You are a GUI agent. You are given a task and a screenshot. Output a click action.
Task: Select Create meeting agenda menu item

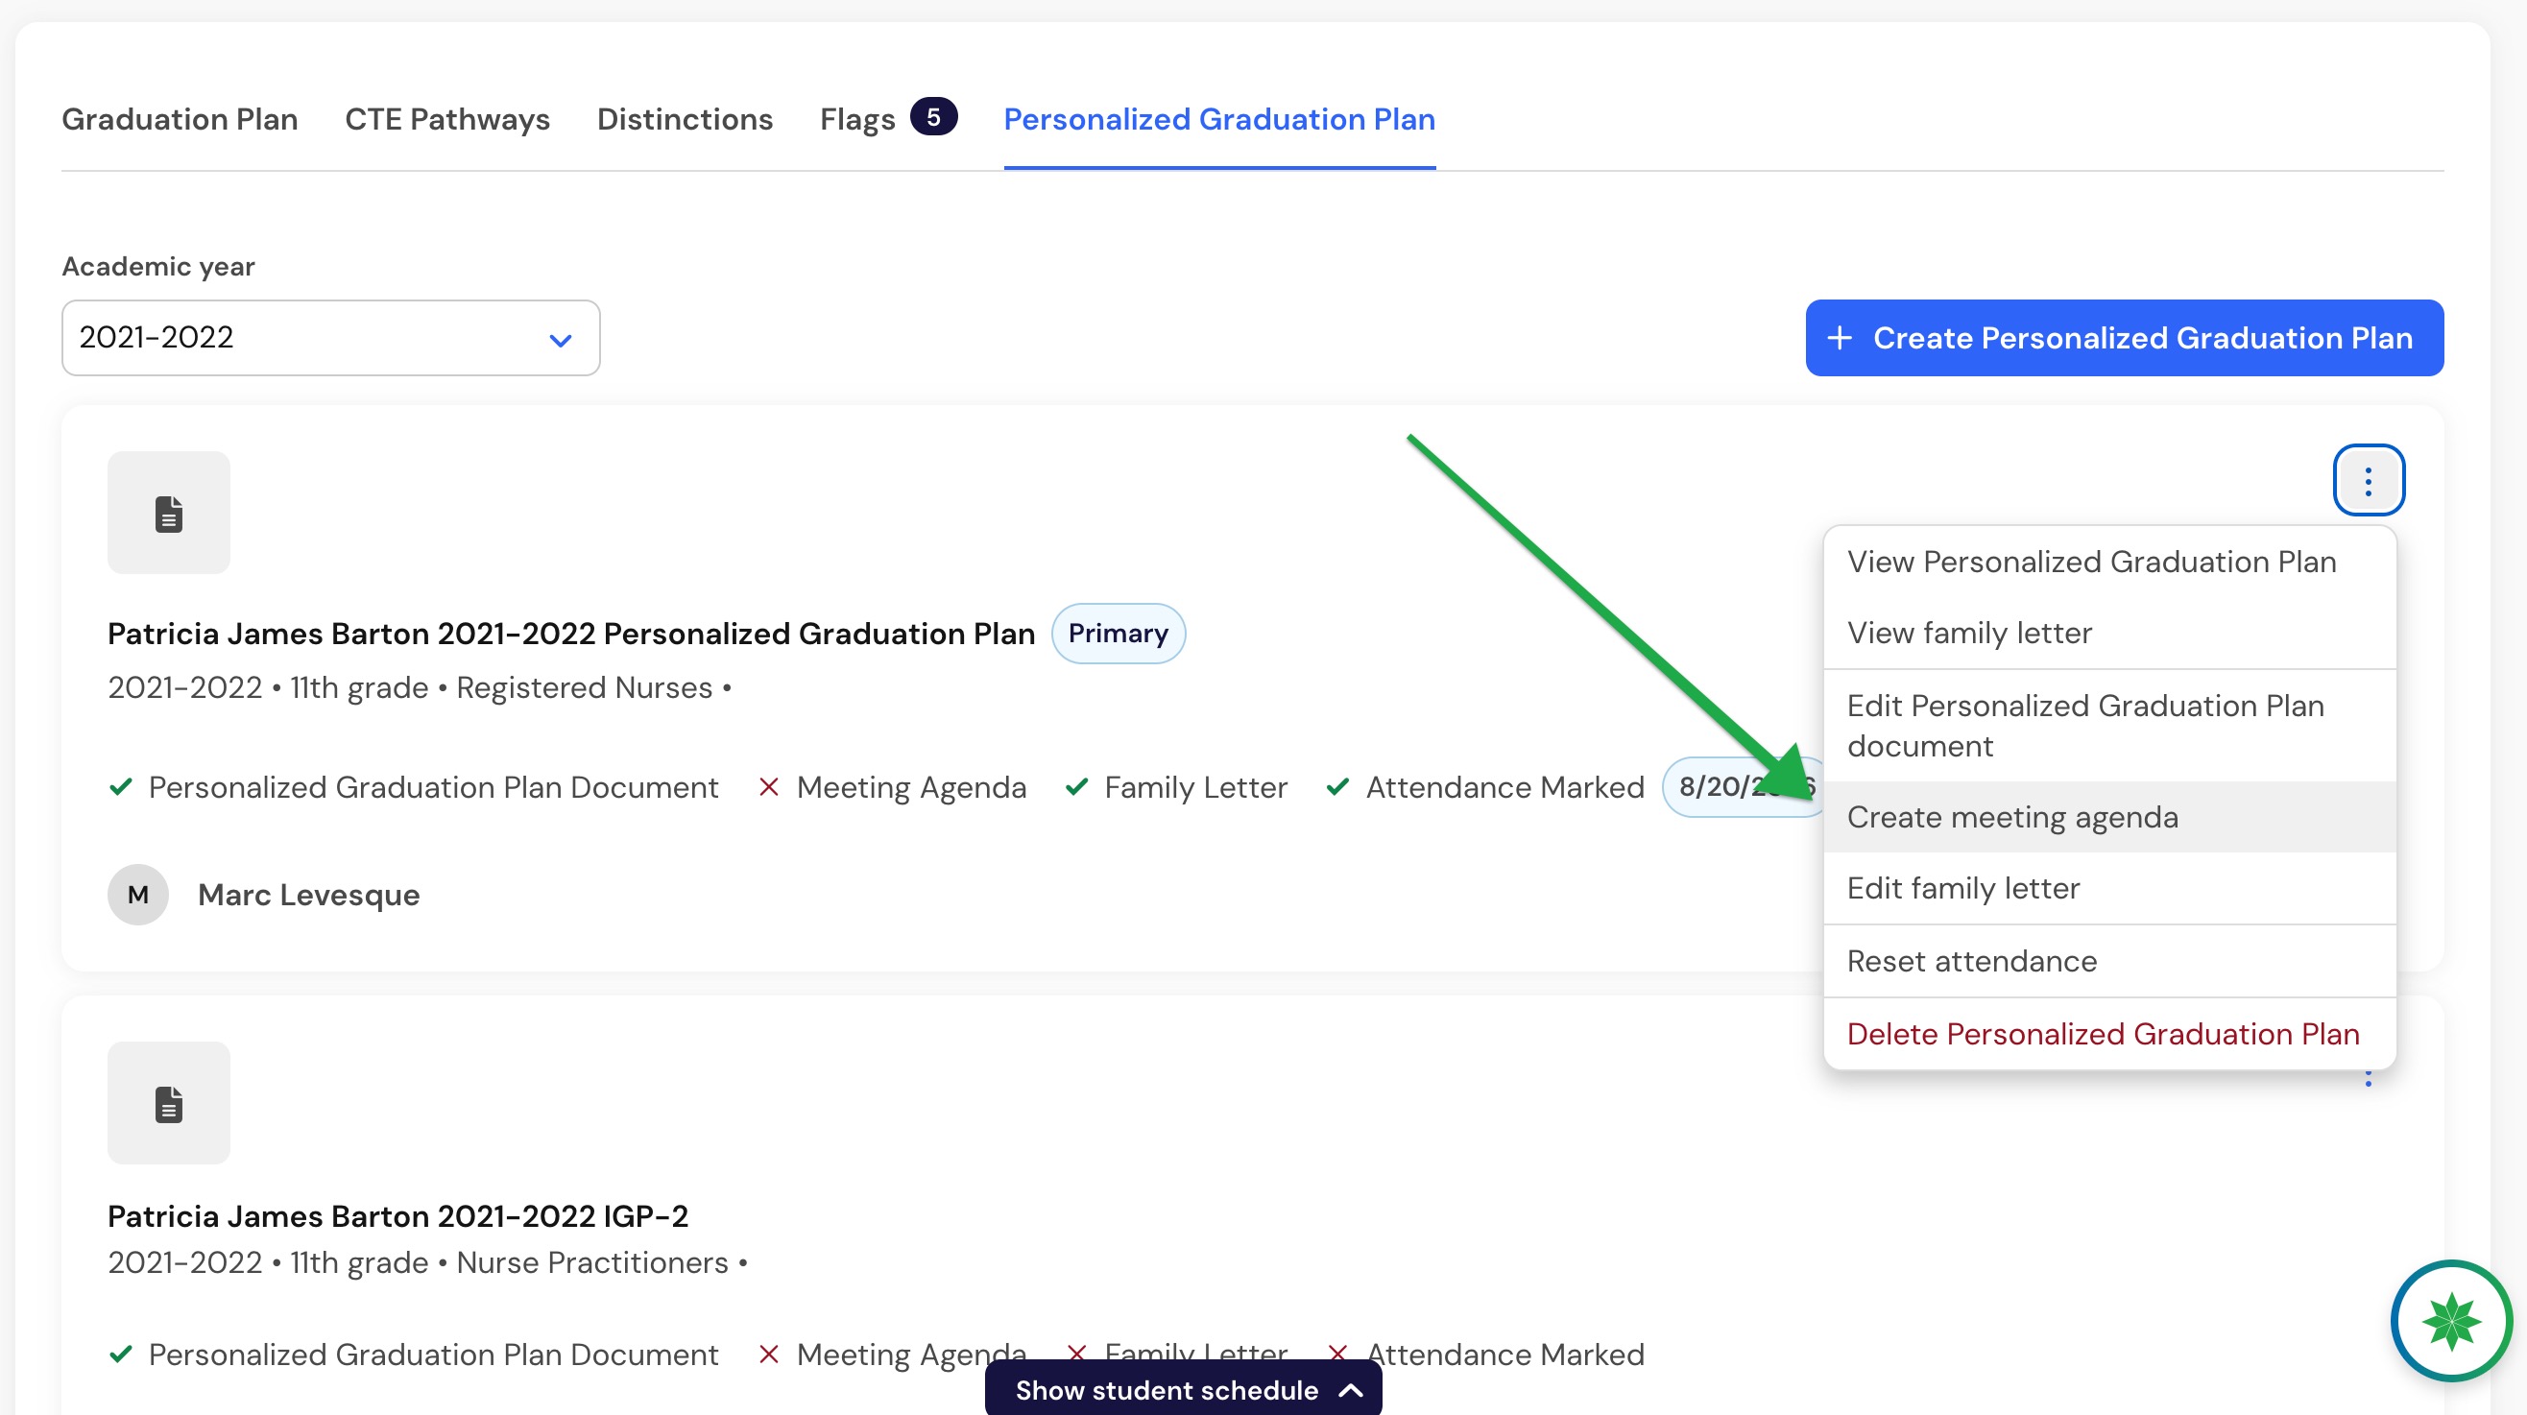click(x=2110, y=817)
